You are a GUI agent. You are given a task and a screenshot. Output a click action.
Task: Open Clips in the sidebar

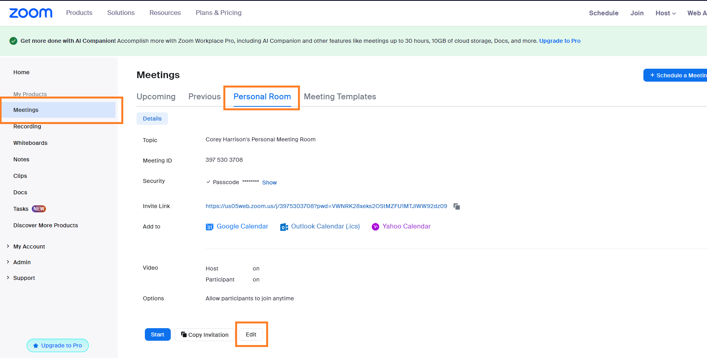pos(20,176)
